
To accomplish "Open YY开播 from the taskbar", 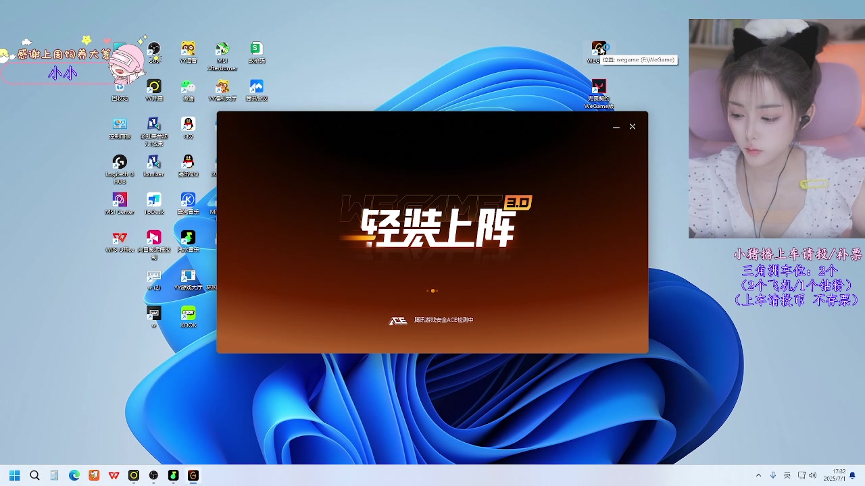I will tap(134, 475).
